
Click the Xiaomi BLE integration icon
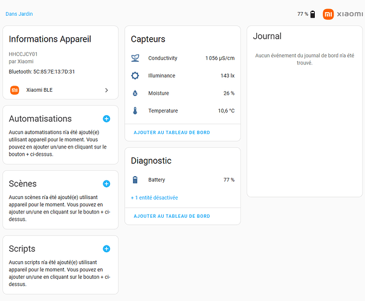pos(15,90)
